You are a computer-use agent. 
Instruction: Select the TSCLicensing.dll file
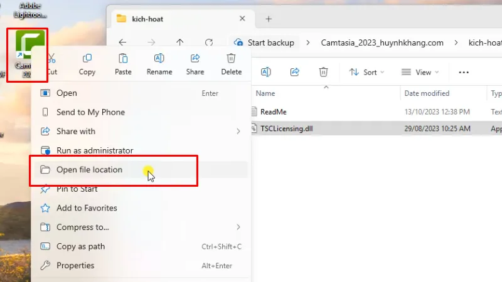[x=286, y=128]
